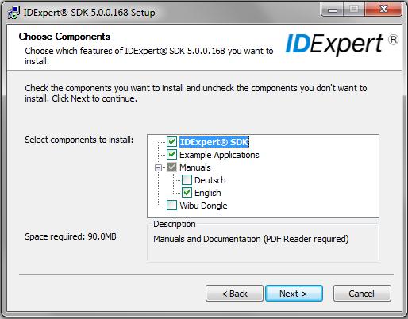
Task: Toggle the Manuals group checkbox
Action: pyautogui.click(x=171, y=167)
